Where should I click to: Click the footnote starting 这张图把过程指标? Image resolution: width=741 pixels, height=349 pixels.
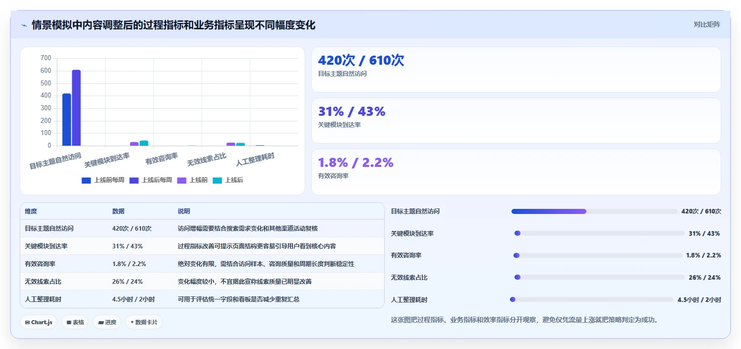(x=524, y=320)
